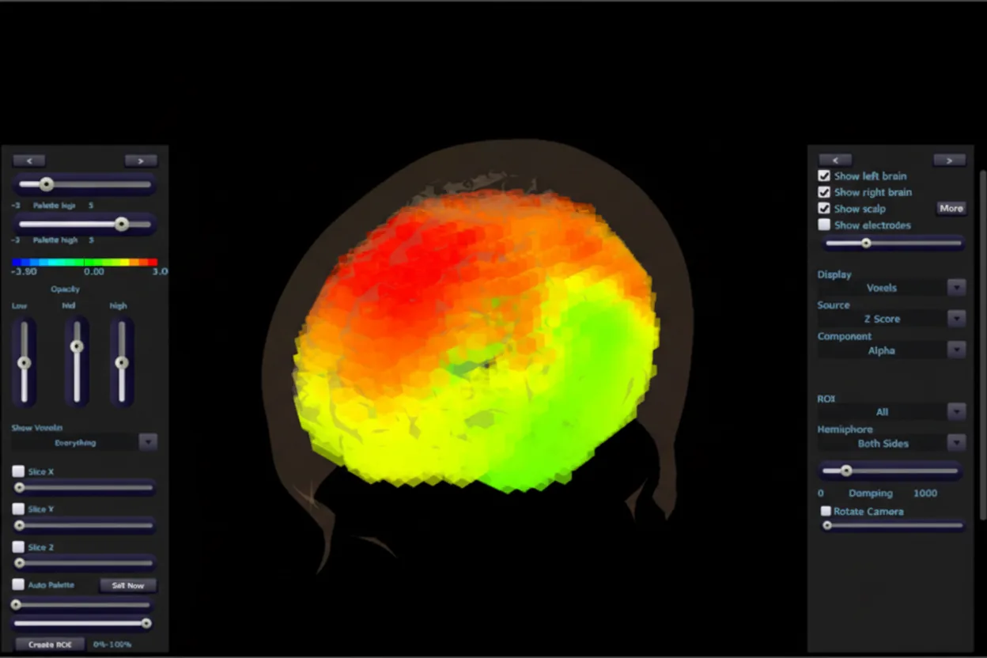
Task: Click the Slice Z slider track
Action: tap(84, 563)
